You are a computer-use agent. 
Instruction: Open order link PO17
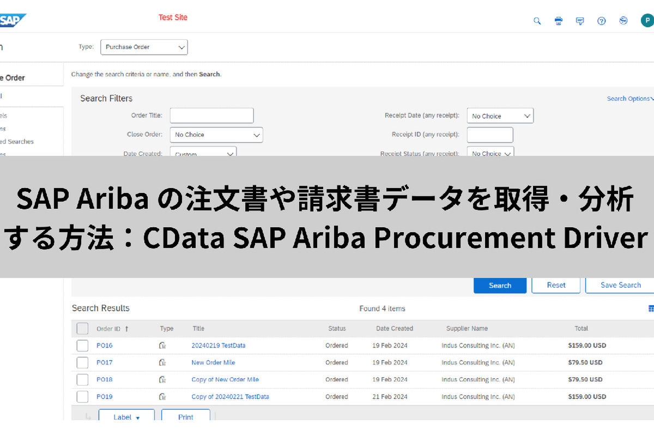(105, 362)
